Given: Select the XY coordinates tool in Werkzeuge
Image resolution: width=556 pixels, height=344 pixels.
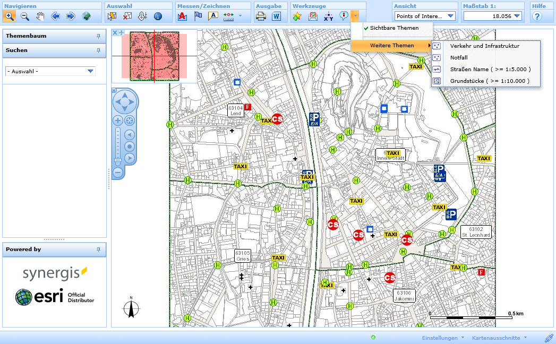Looking at the screenshot, I should [328, 16].
